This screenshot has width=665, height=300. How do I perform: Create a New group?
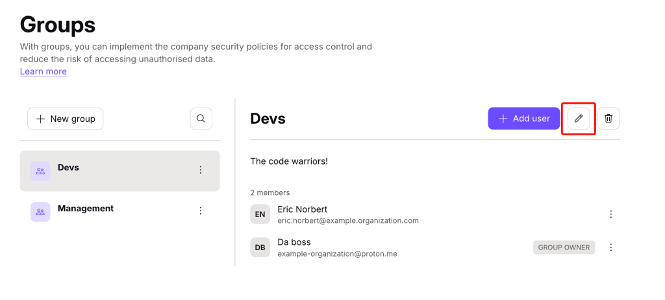point(66,119)
